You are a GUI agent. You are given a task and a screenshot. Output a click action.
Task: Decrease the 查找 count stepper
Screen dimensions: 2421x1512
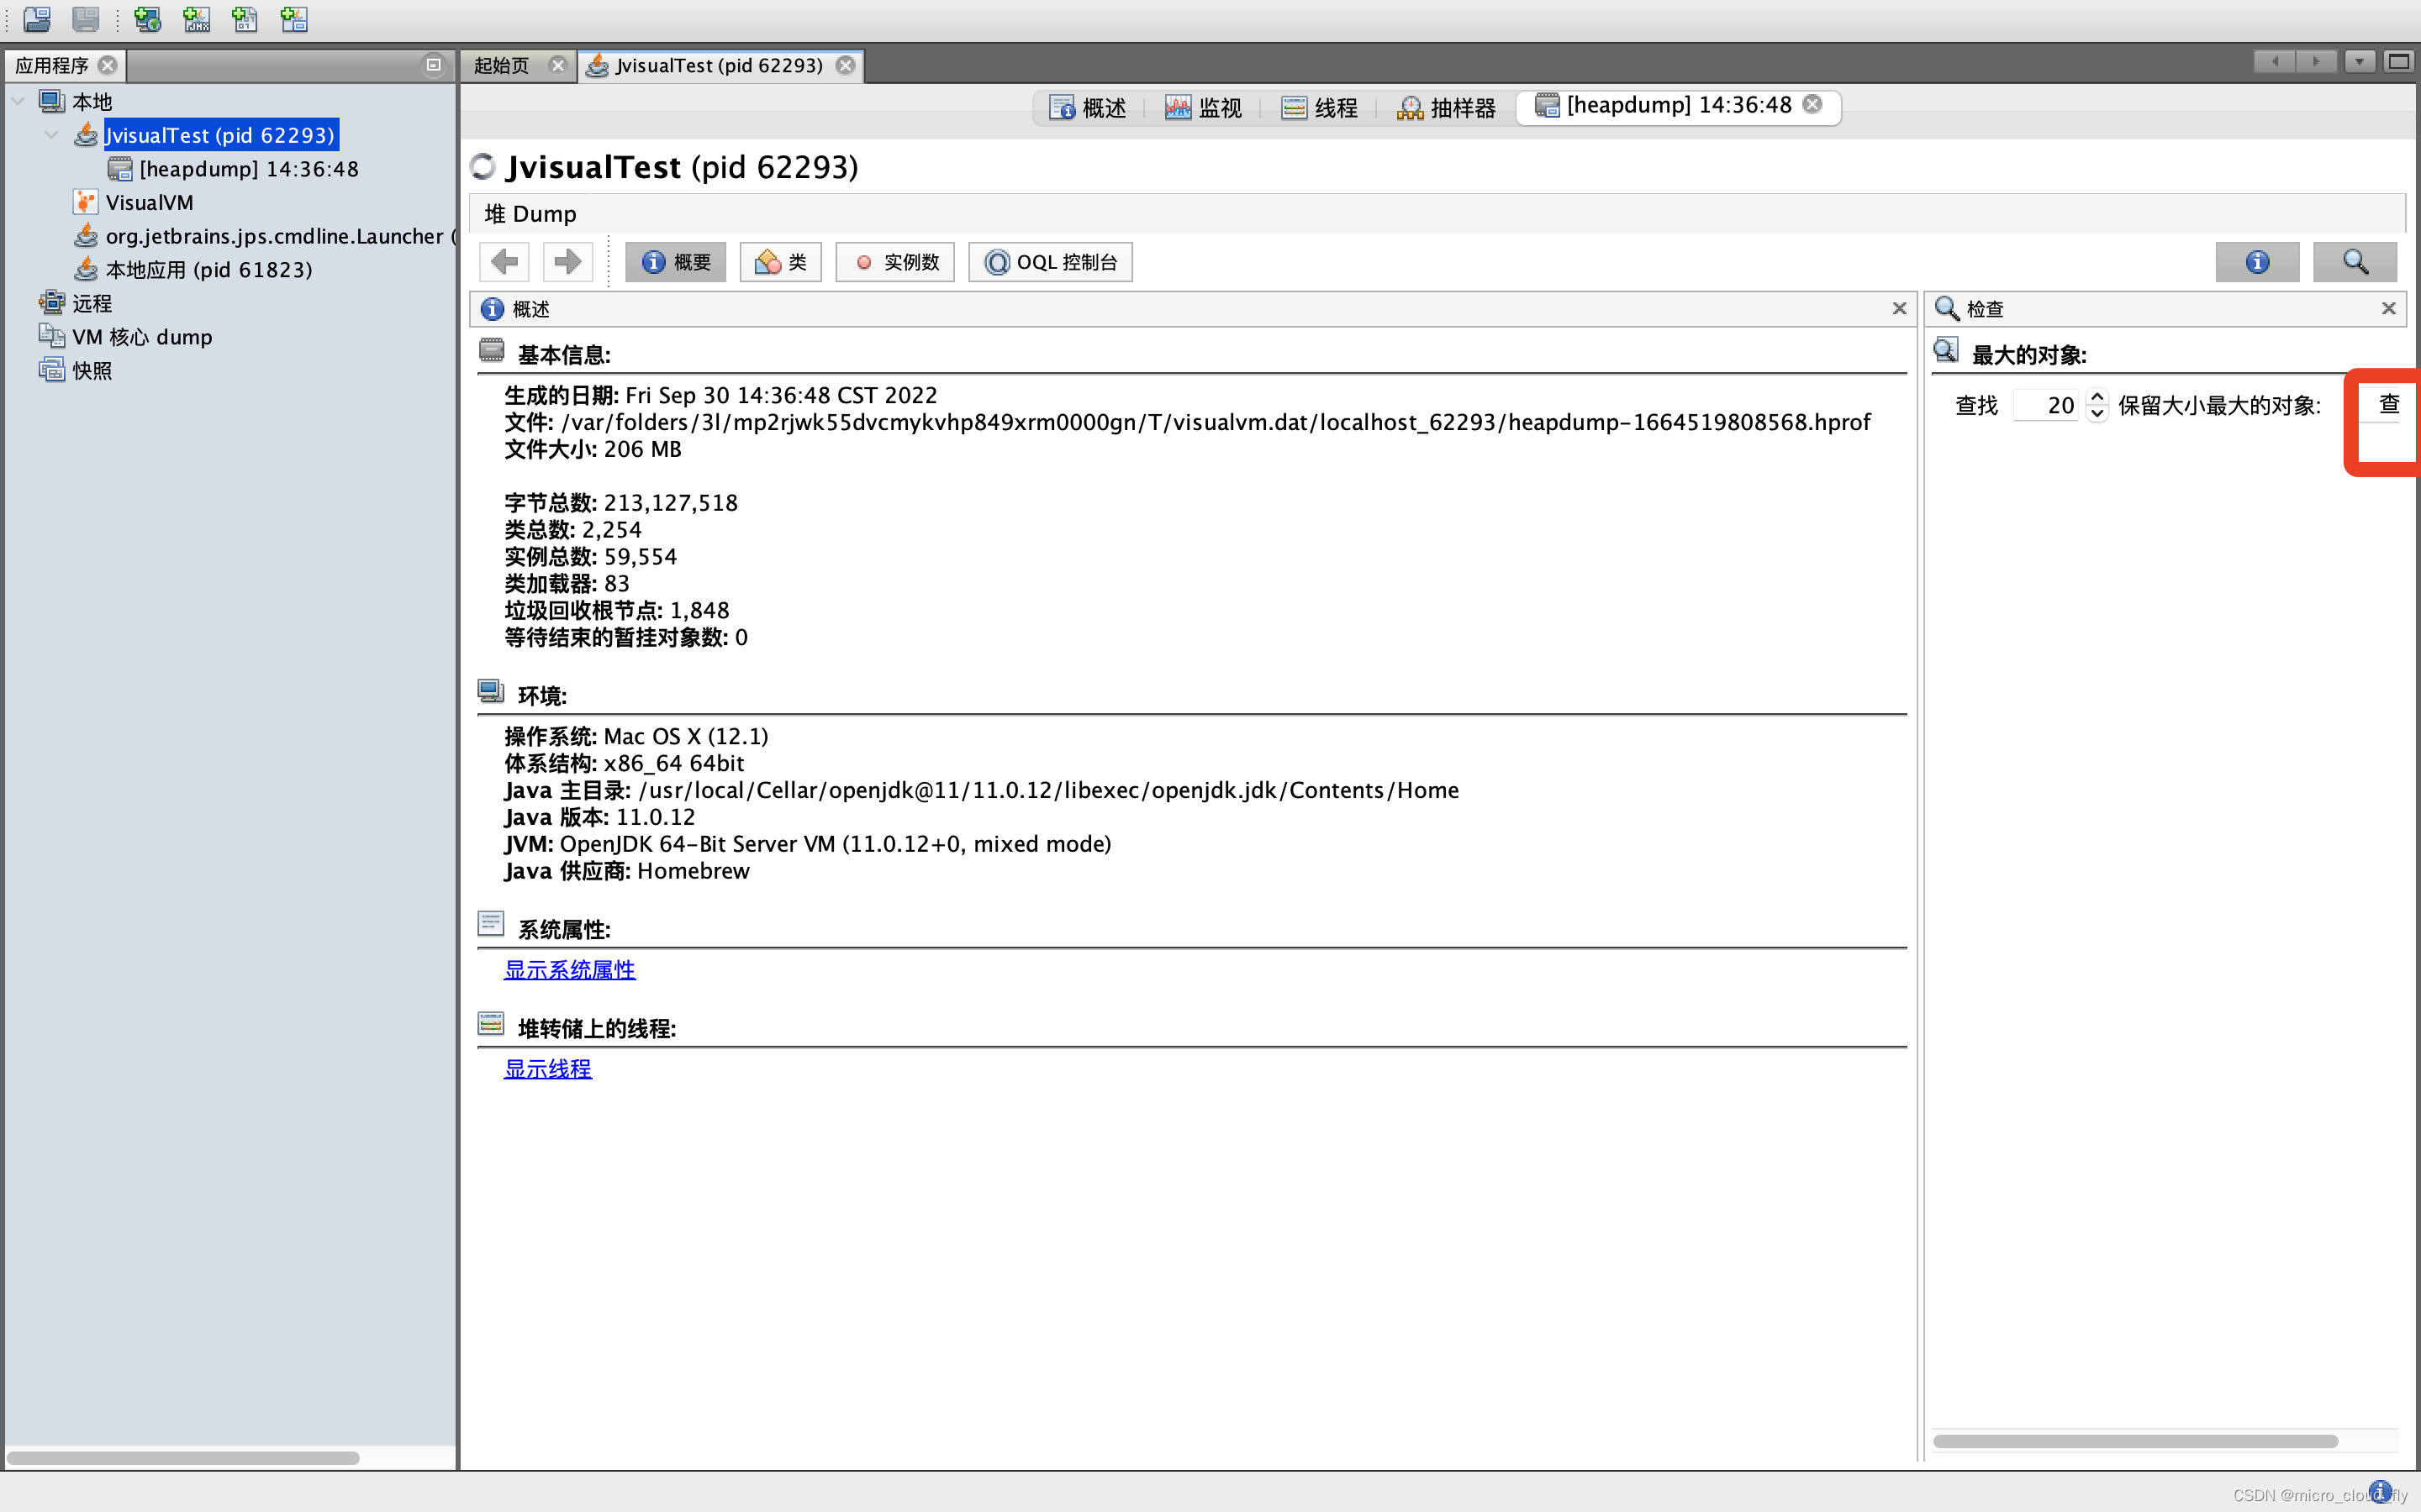[2098, 413]
